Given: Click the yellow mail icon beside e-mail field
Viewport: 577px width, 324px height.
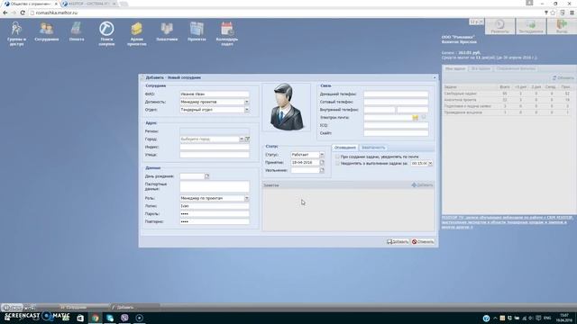Looking at the screenshot, I should pyautogui.click(x=416, y=118).
